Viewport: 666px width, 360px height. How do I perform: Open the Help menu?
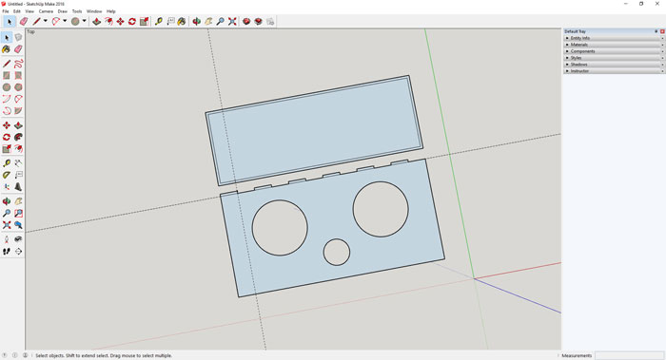point(111,11)
